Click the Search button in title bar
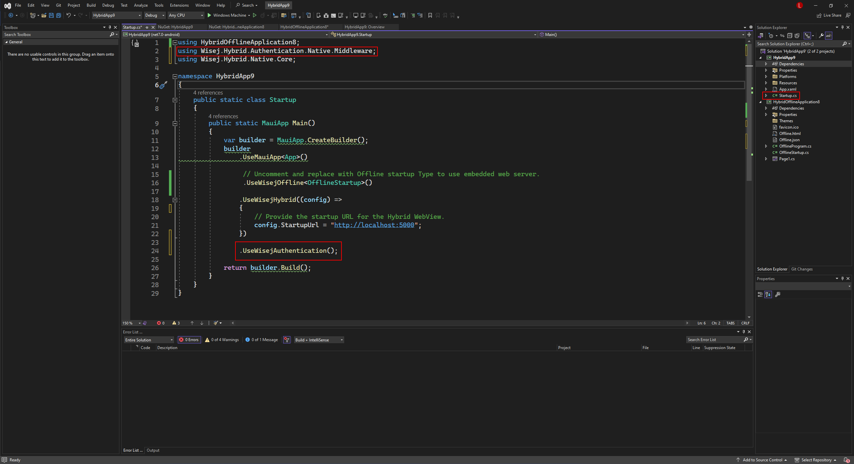 [247, 5]
